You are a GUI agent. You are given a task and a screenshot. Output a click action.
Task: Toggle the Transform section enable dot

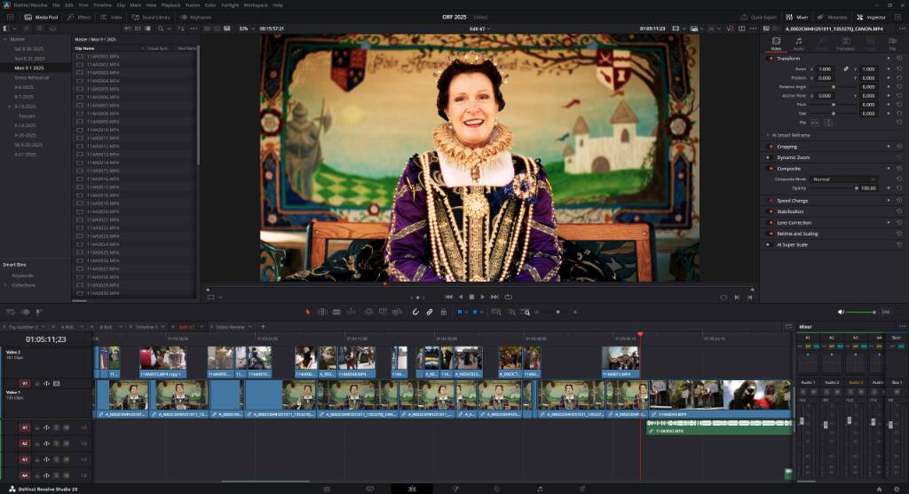[771, 59]
